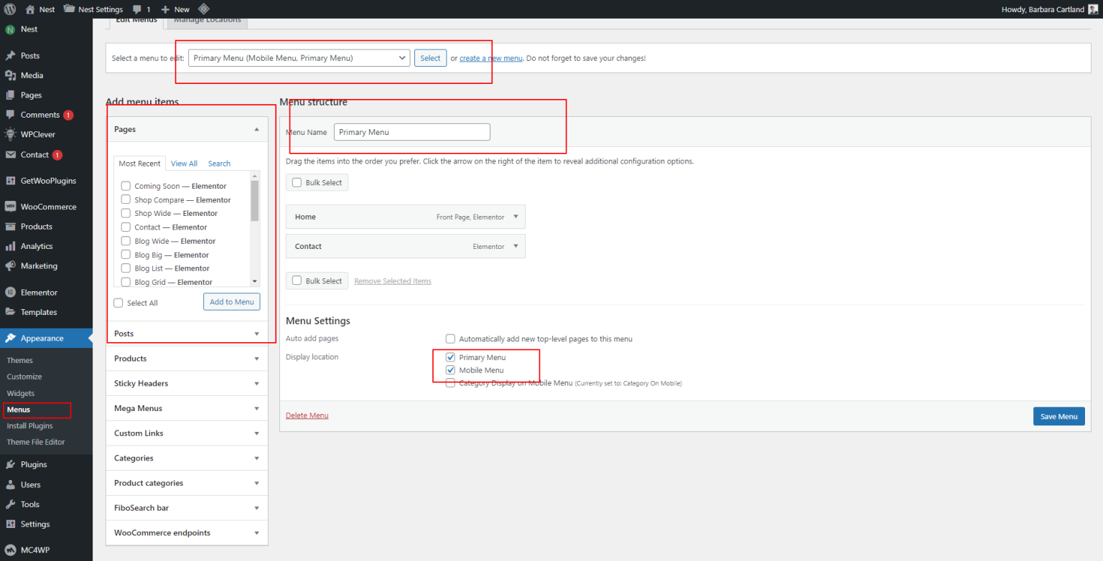The width and height of the screenshot is (1103, 561).
Task: Click the Menu Name text field
Action: click(411, 132)
